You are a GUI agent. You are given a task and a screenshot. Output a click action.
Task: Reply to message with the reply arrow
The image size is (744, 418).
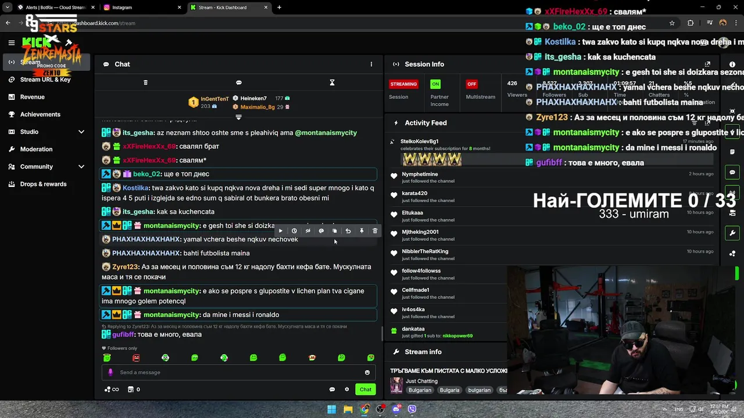point(348,231)
